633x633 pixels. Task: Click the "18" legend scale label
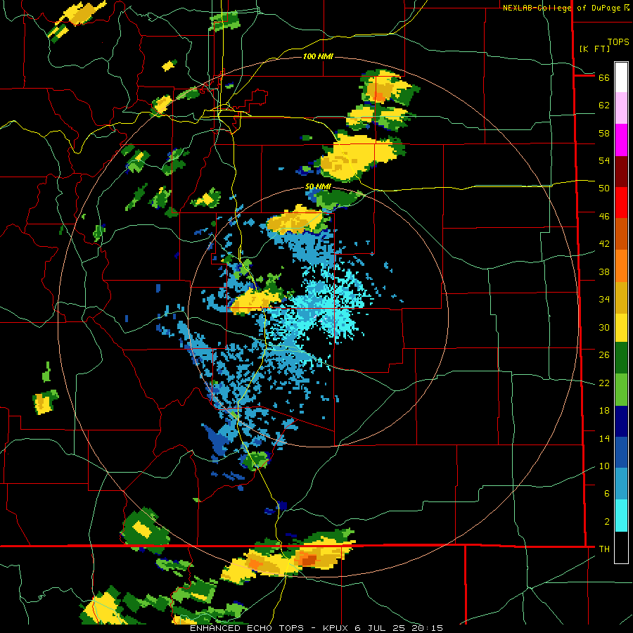pos(604,411)
